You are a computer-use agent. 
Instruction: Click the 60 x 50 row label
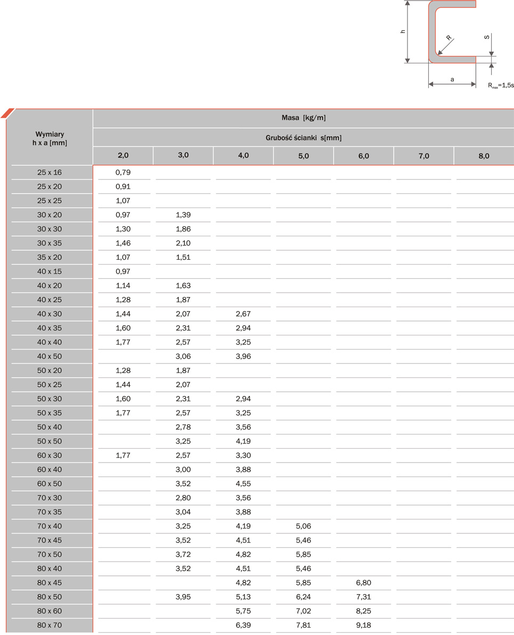[50, 484]
